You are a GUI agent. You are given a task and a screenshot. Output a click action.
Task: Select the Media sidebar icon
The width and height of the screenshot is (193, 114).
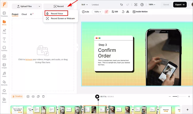4,23
